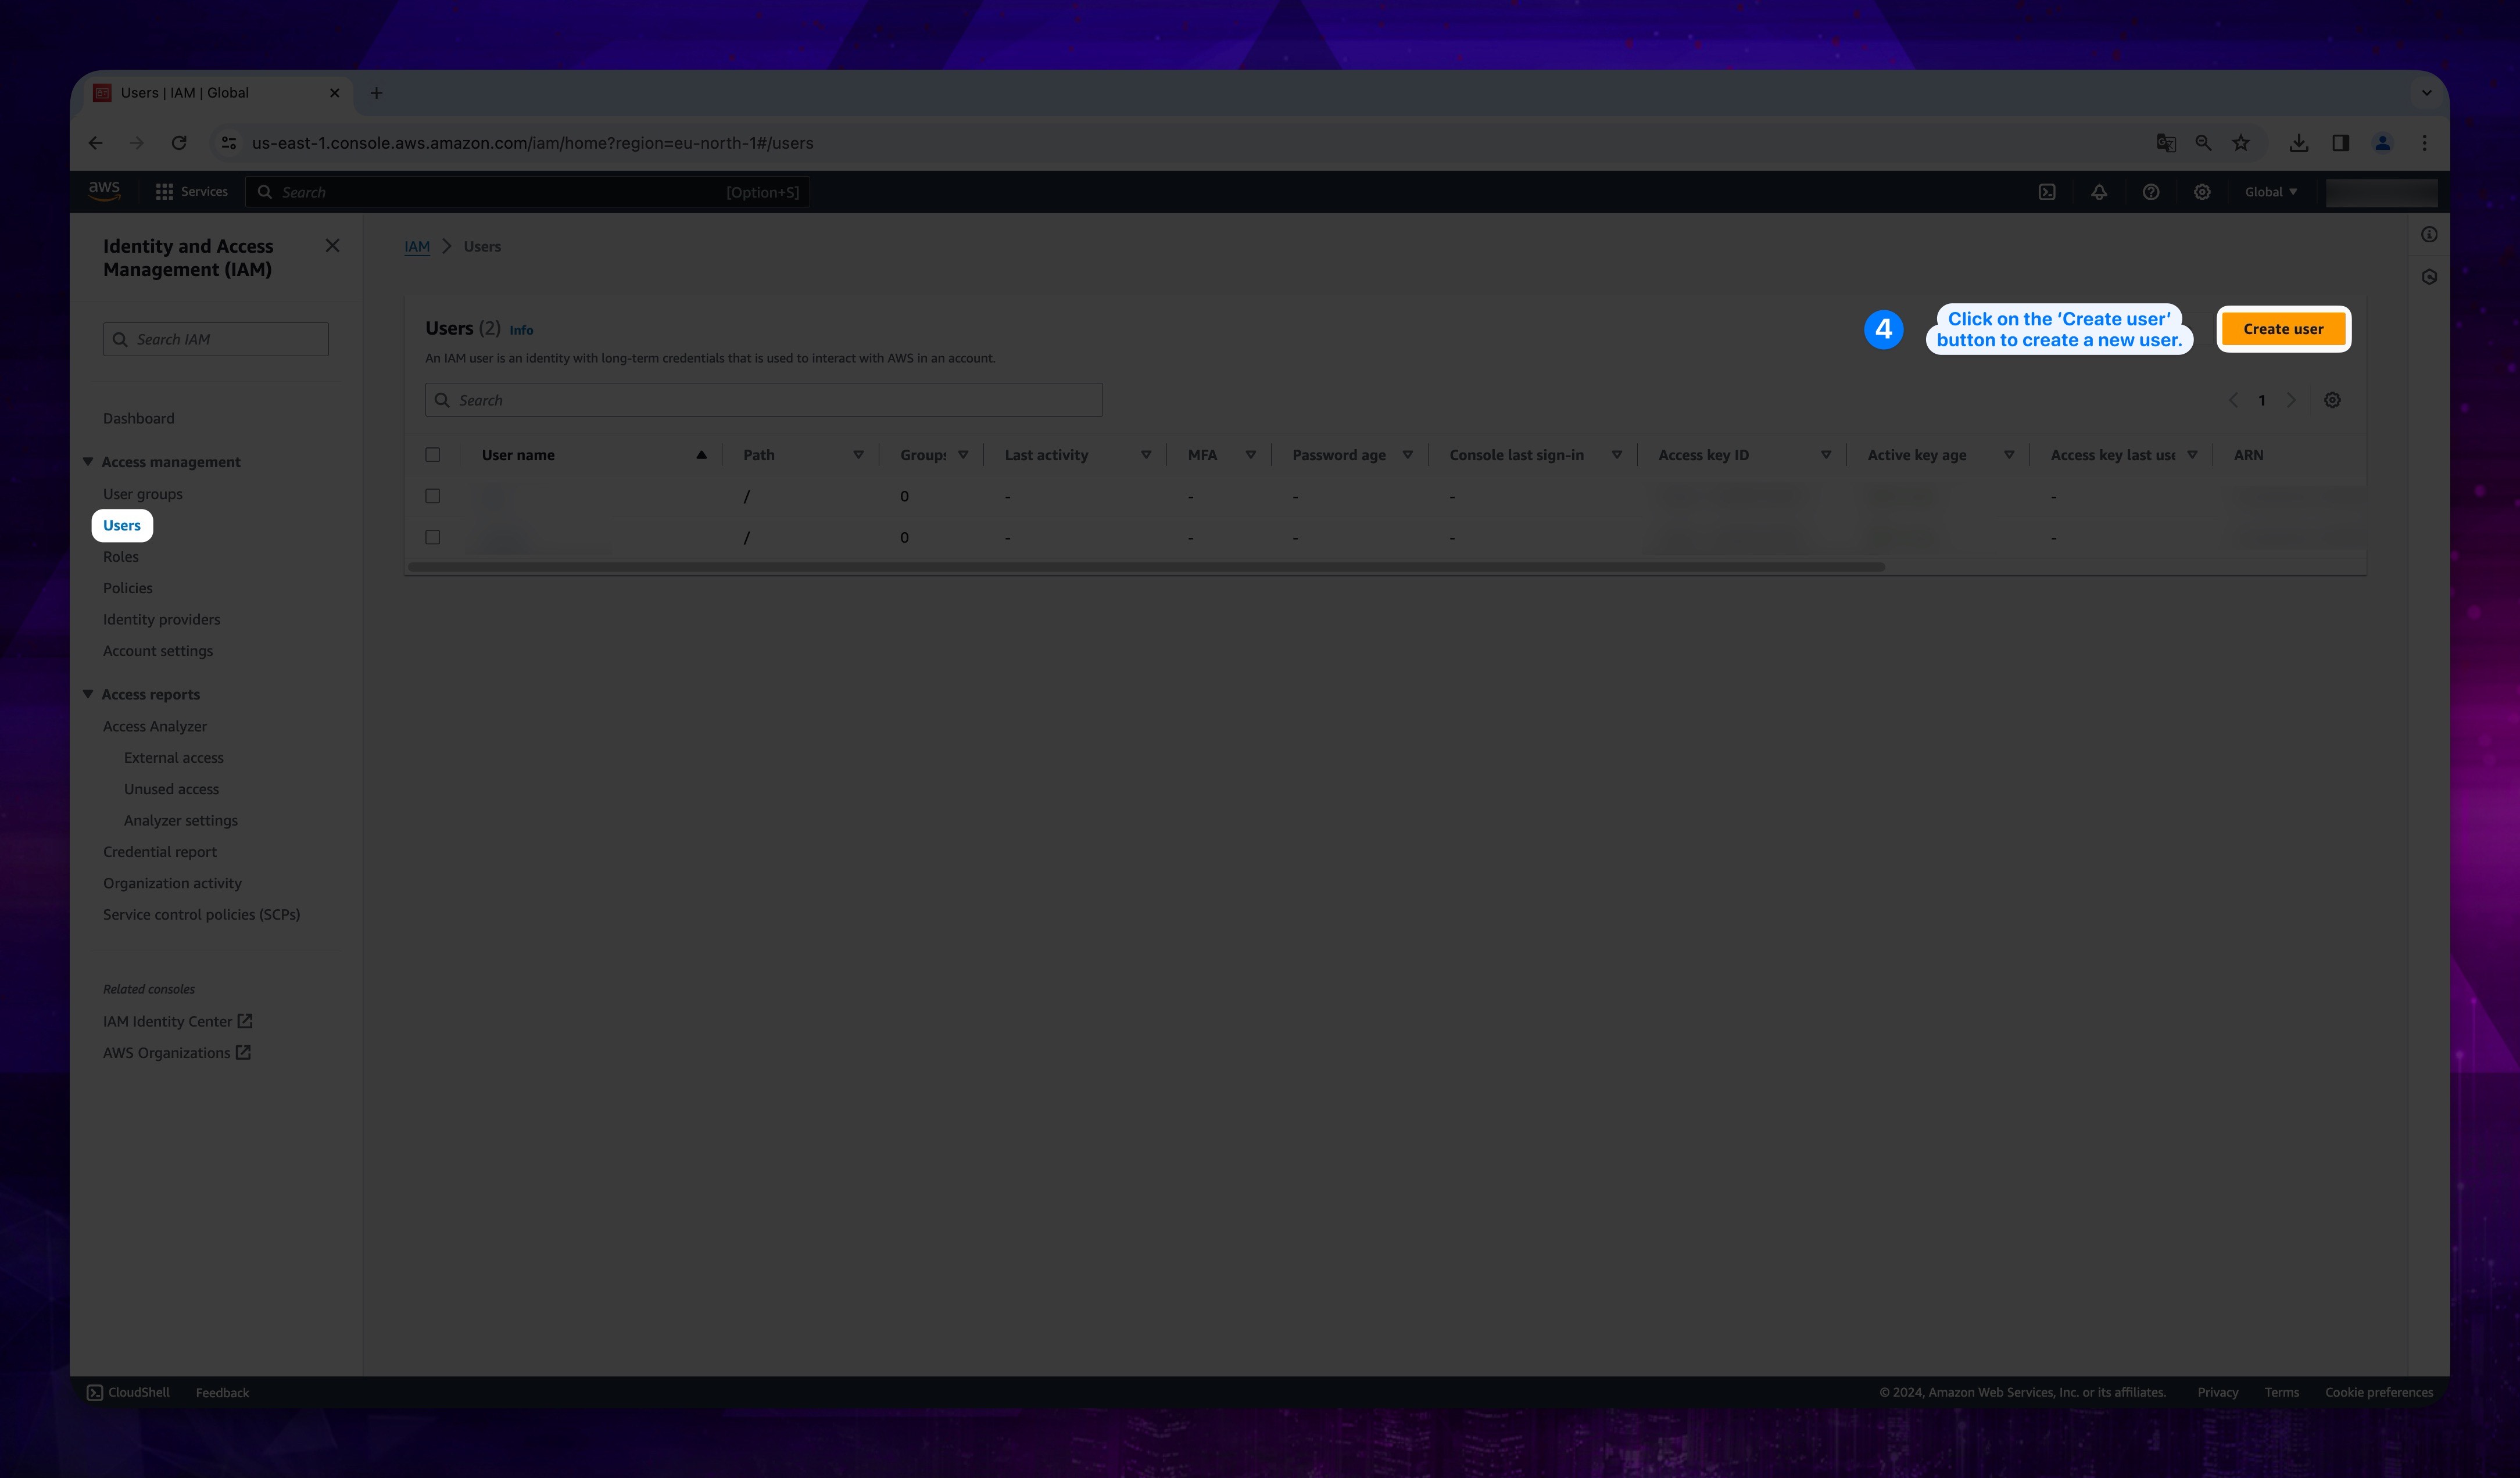Click the zoom magnifier icon in address bar
This screenshot has width=2520, height=1478.
click(x=2203, y=143)
